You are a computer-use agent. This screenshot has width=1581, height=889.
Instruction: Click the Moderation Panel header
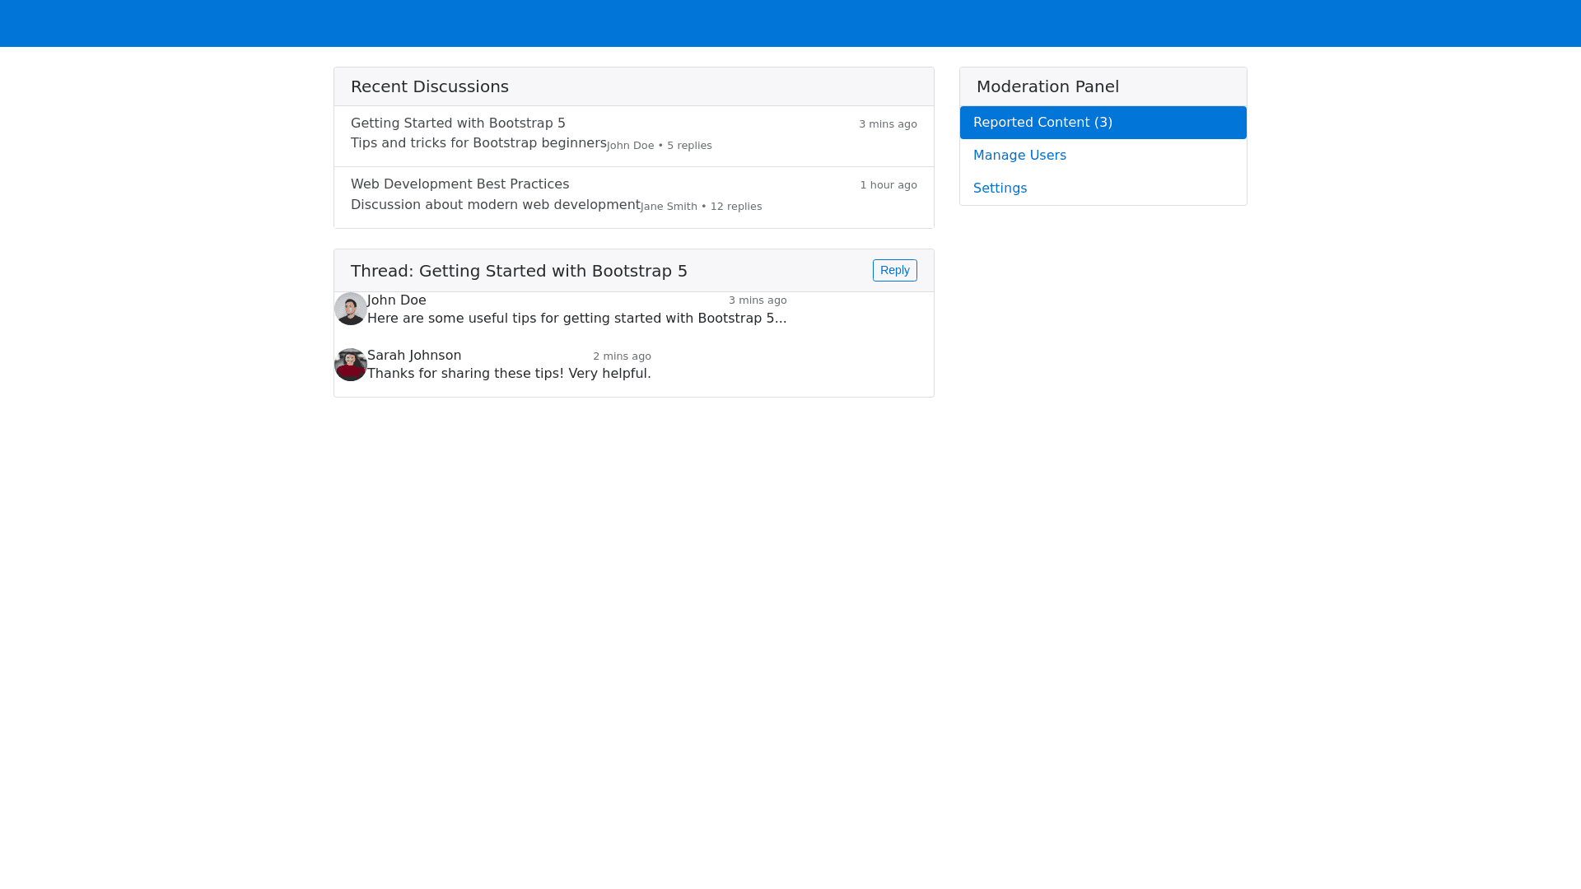tap(1047, 86)
